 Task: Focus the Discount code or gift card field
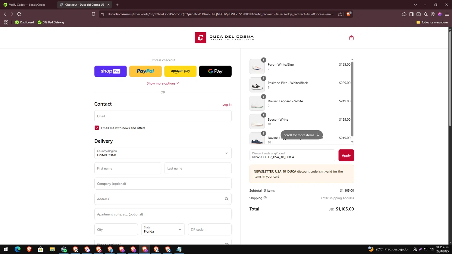[x=292, y=155]
